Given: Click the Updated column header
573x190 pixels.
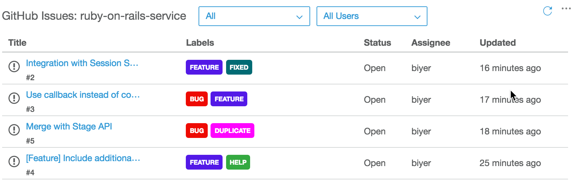Looking at the screenshot, I should click(497, 43).
